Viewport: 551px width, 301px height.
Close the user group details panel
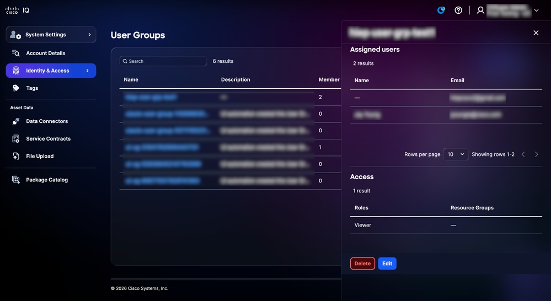point(536,33)
